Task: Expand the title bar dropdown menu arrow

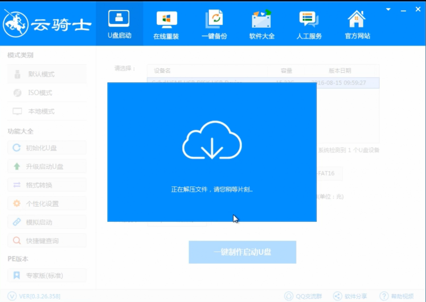Action: (389, 9)
